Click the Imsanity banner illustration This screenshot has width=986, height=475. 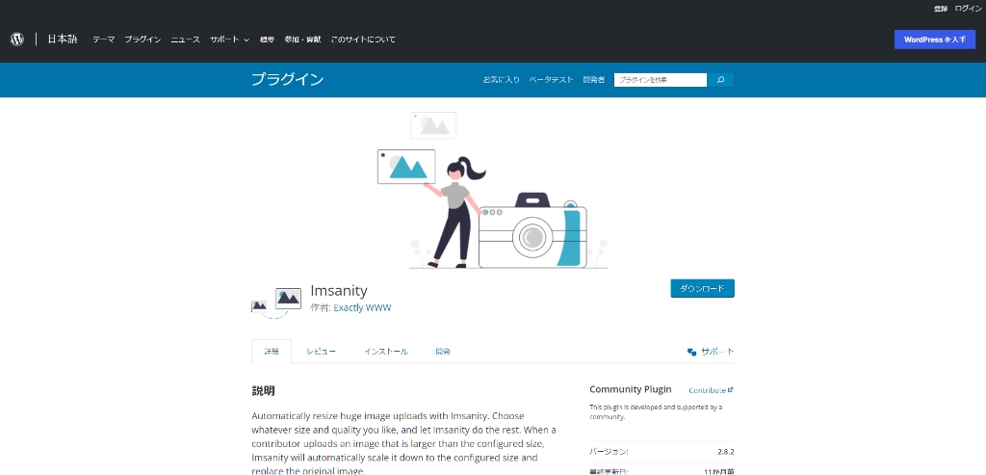tap(493, 191)
